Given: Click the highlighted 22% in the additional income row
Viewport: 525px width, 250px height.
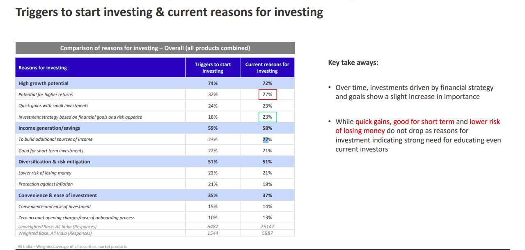Looking at the screenshot, I should pos(266,140).
